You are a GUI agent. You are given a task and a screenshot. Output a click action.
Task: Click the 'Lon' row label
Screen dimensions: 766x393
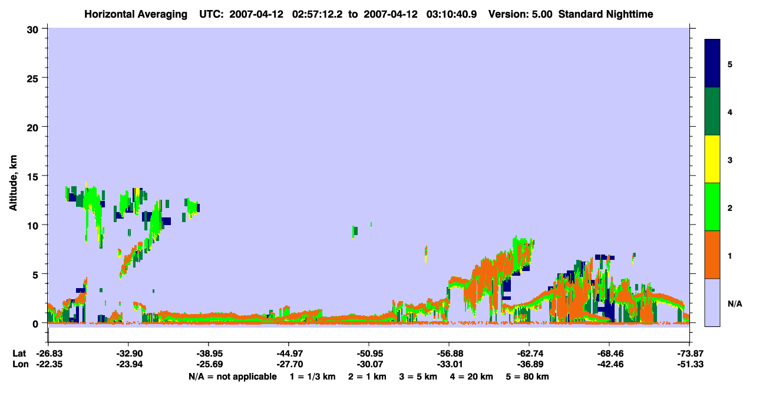(x=19, y=365)
